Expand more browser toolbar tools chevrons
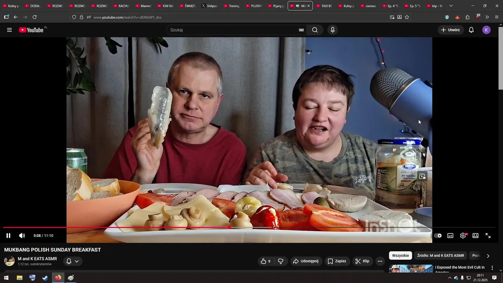The height and width of the screenshot is (283, 503). pos(487,17)
